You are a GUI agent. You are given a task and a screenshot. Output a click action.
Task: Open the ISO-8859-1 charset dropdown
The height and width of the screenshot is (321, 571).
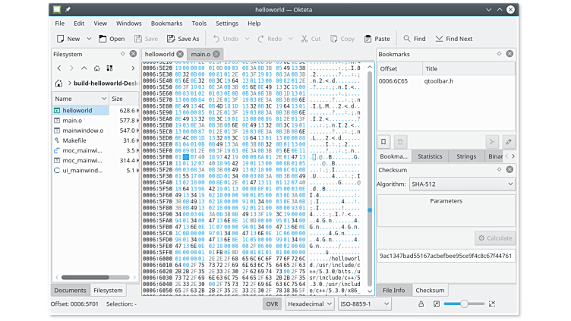(364, 304)
